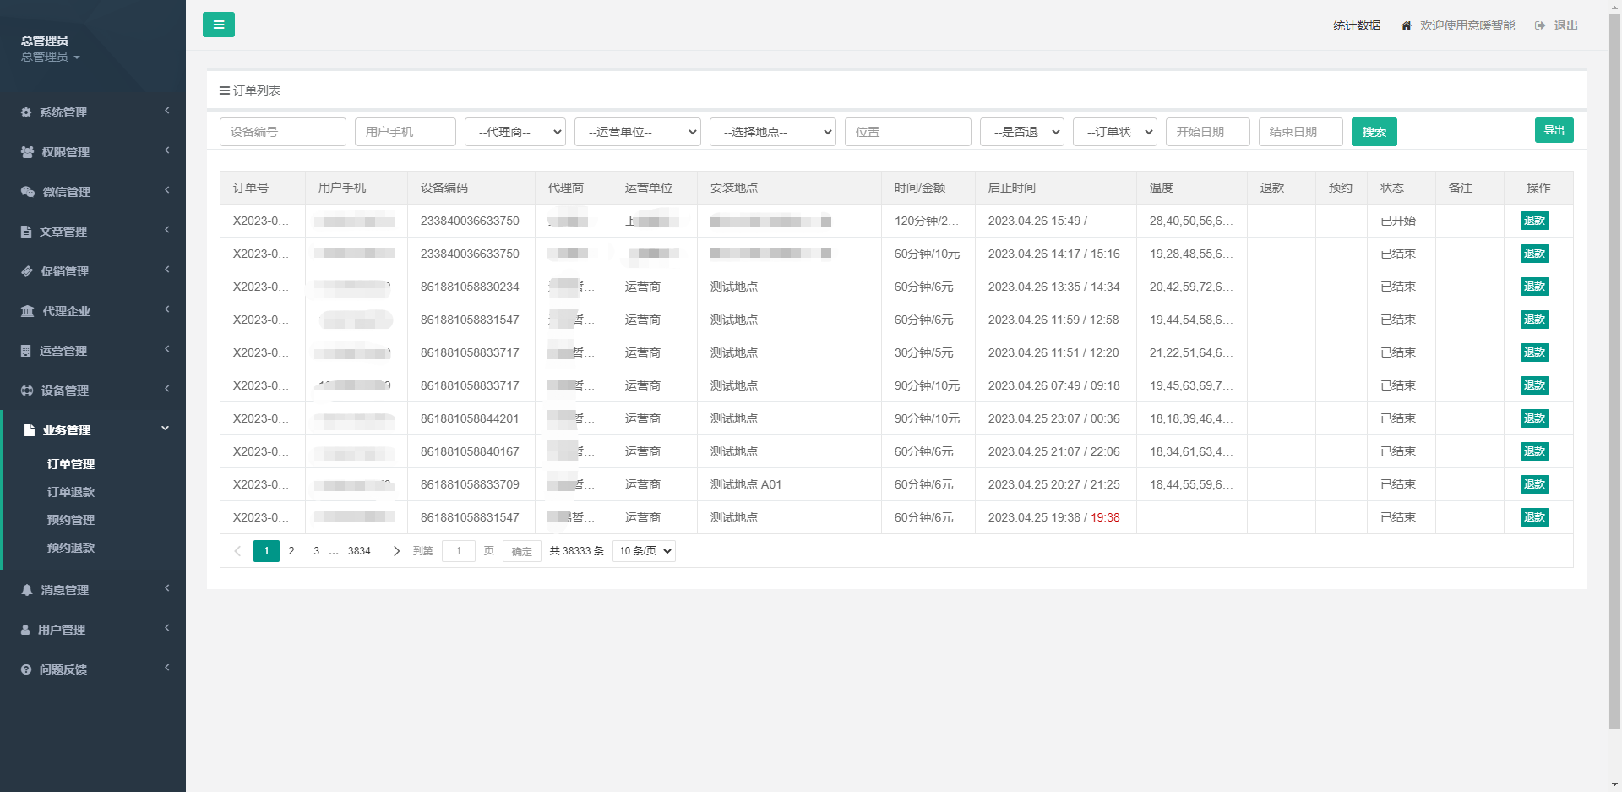Focus the 设备编号 search input field
1622x792 pixels.
282,132
